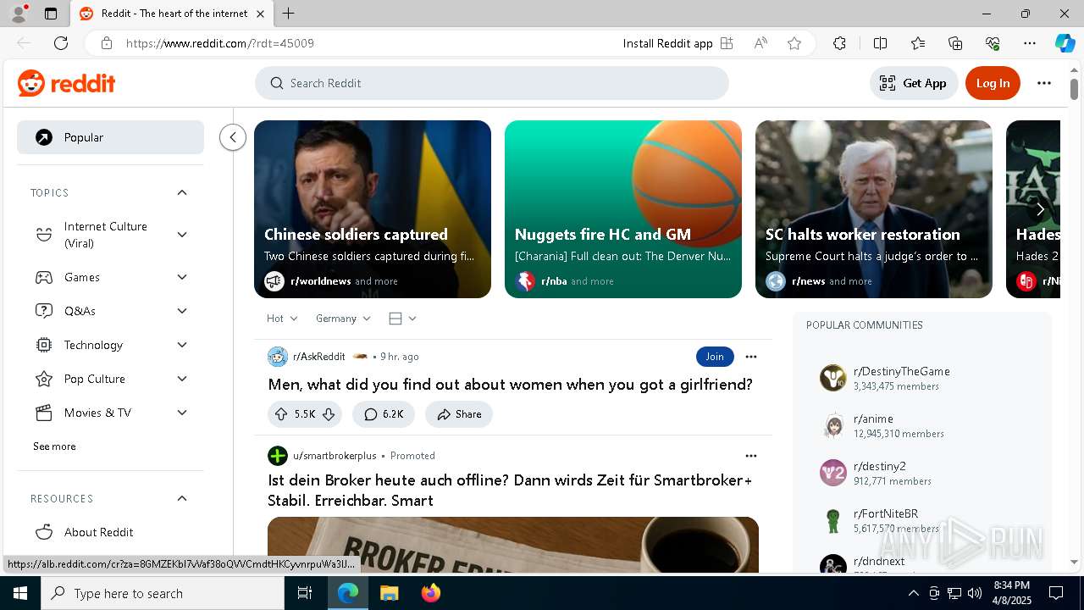The image size is (1084, 610).
Task: Open the Windows Start menu
Action: pos(20,593)
